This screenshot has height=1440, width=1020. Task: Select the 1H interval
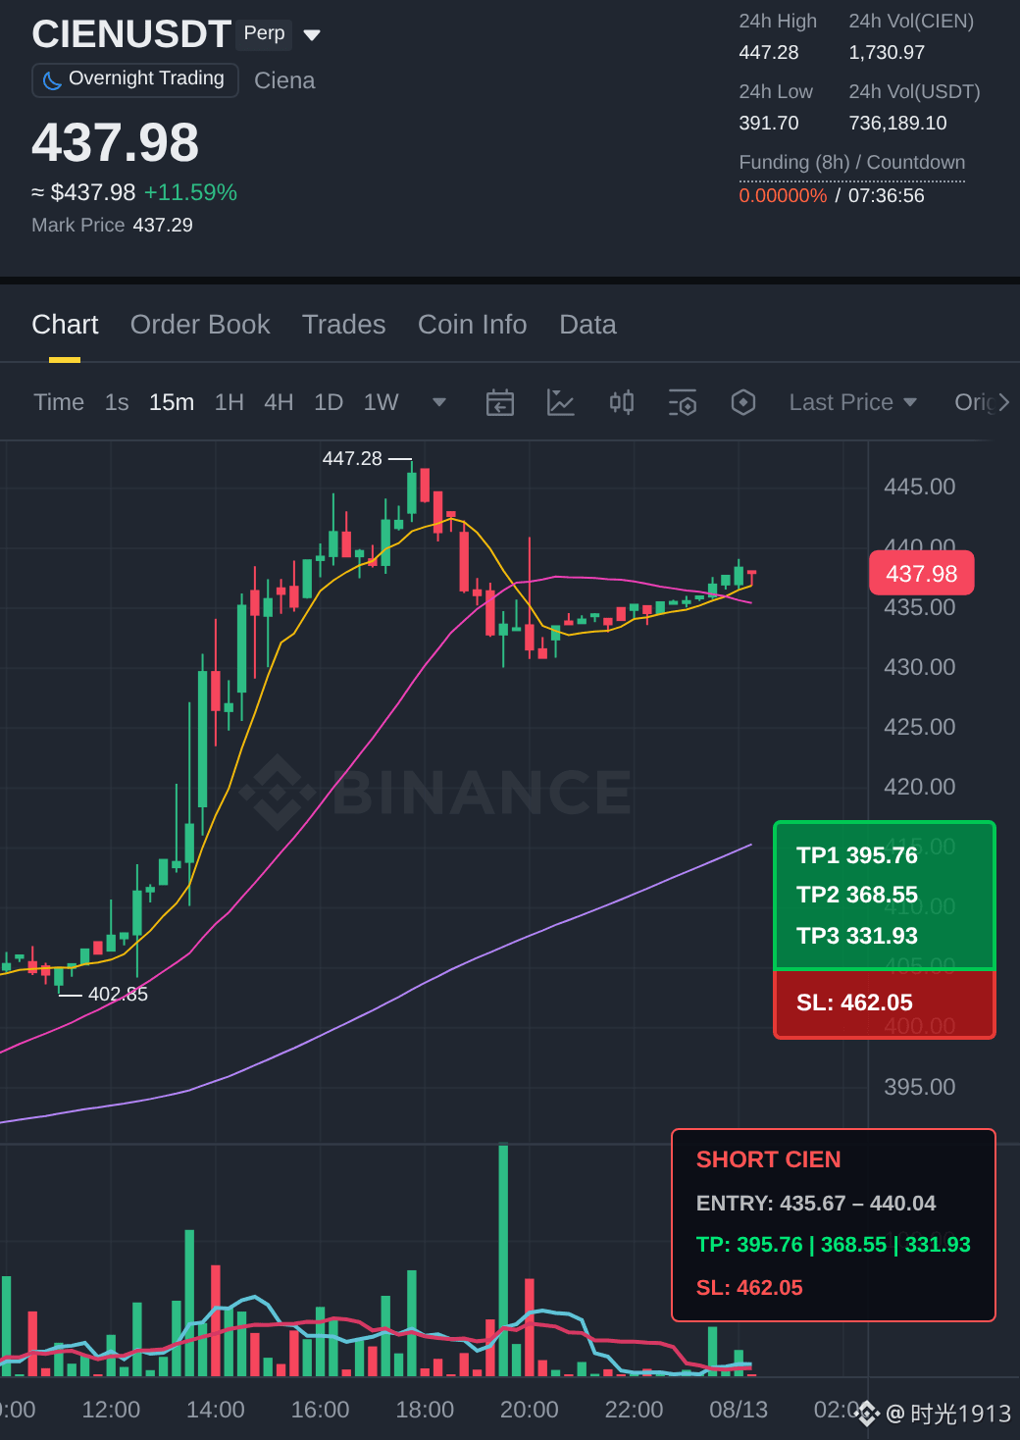point(229,402)
